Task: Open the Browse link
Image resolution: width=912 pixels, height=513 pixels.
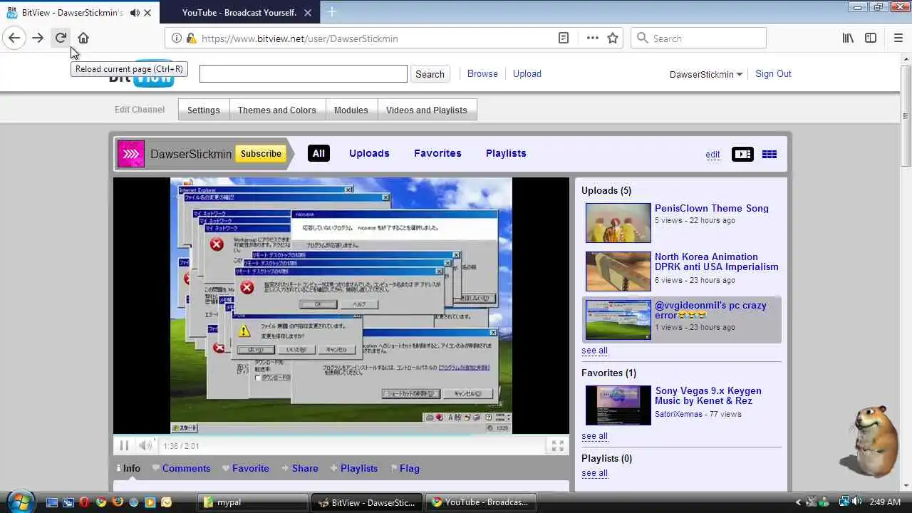Action: tap(482, 73)
